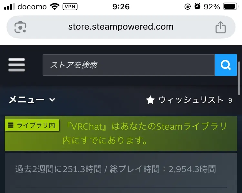Open the メニュー menu label
242x193 pixels.
tap(26, 100)
